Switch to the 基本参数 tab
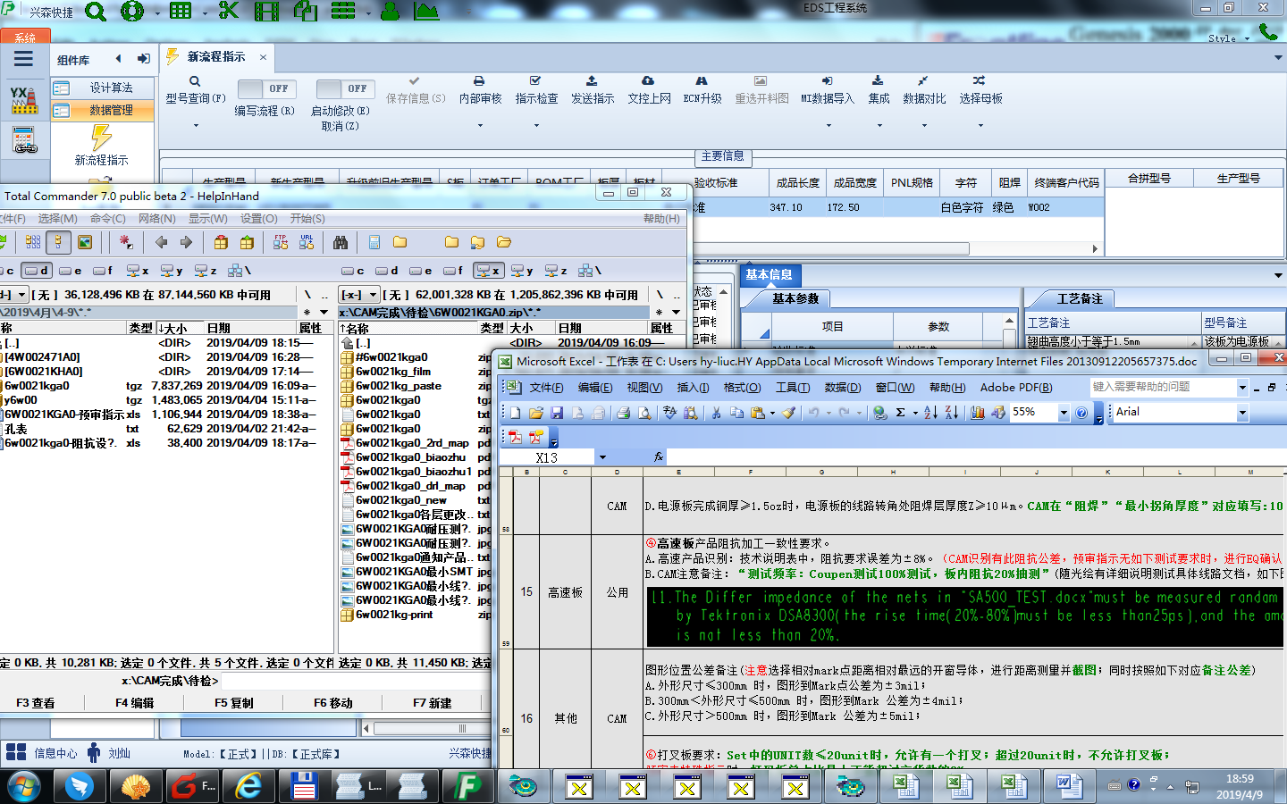This screenshot has height=804, width=1287. coord(795,299)
